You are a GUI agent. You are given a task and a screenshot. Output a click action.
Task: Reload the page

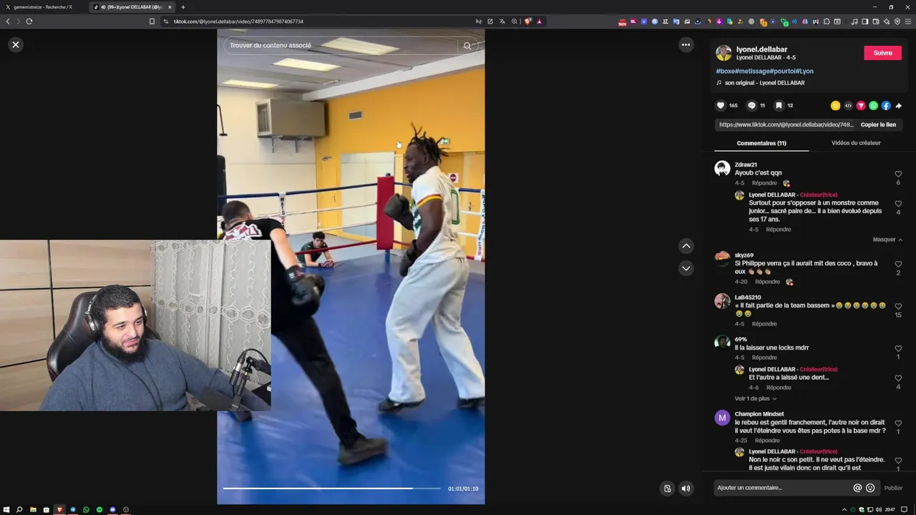[x=29, y=21]
